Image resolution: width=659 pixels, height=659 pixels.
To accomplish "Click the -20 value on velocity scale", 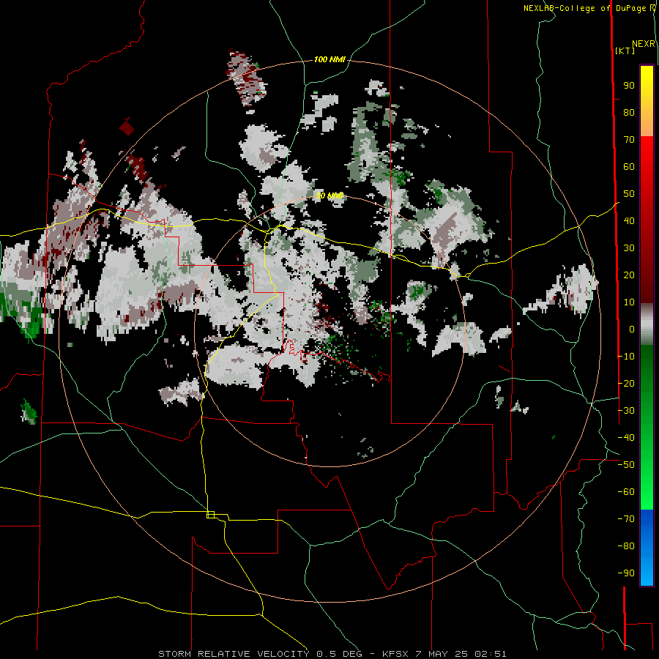I will 626,384.
